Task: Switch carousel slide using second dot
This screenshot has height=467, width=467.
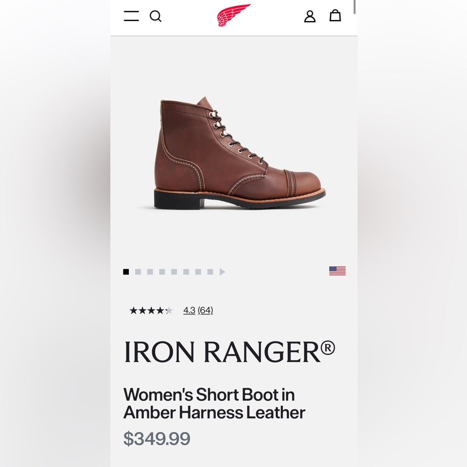Action: [x=137, y=271]
